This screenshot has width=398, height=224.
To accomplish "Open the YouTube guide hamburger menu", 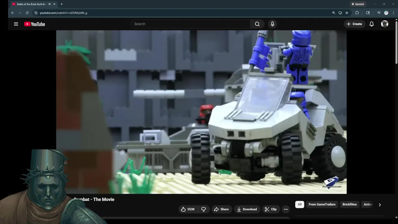I will coord(16,24).
